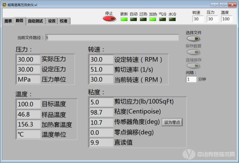
Task: Click the red 停止 stop button
Action: click(x=109, y=19)
